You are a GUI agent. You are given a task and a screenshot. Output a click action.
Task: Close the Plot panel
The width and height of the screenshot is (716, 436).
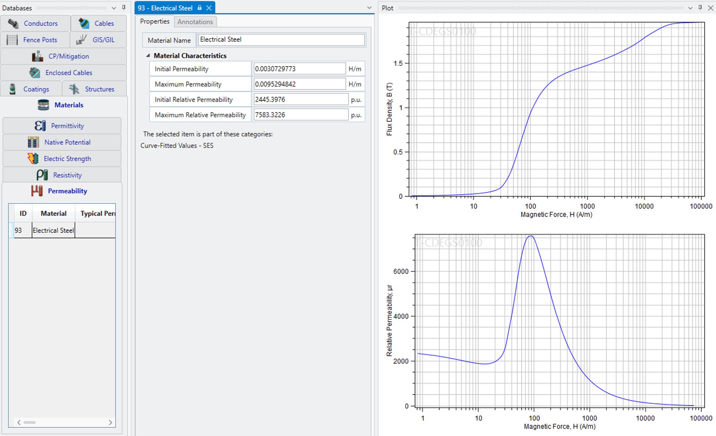point(710,8)
